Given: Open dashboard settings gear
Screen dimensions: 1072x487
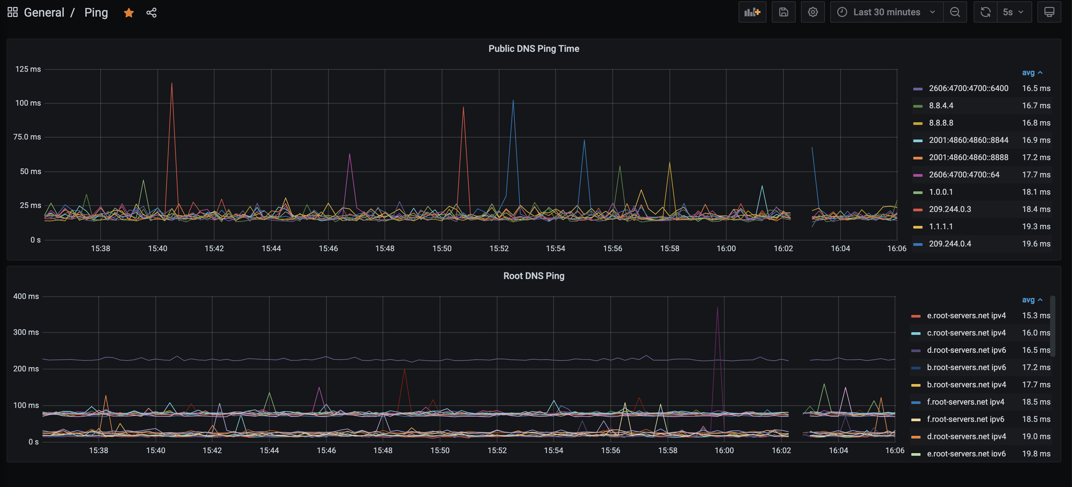Looking at the screenshot, I should click(812, 12).
